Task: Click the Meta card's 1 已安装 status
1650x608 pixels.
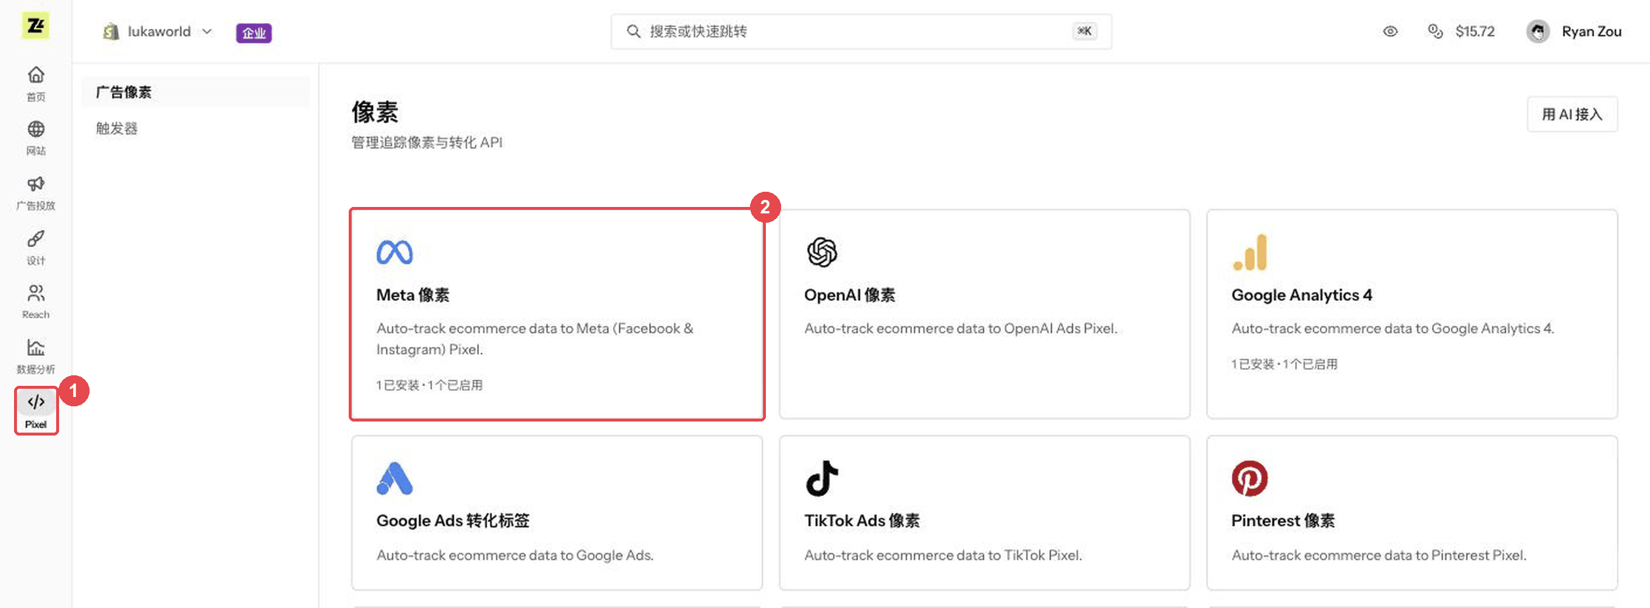Action: (x=429, y=385)
